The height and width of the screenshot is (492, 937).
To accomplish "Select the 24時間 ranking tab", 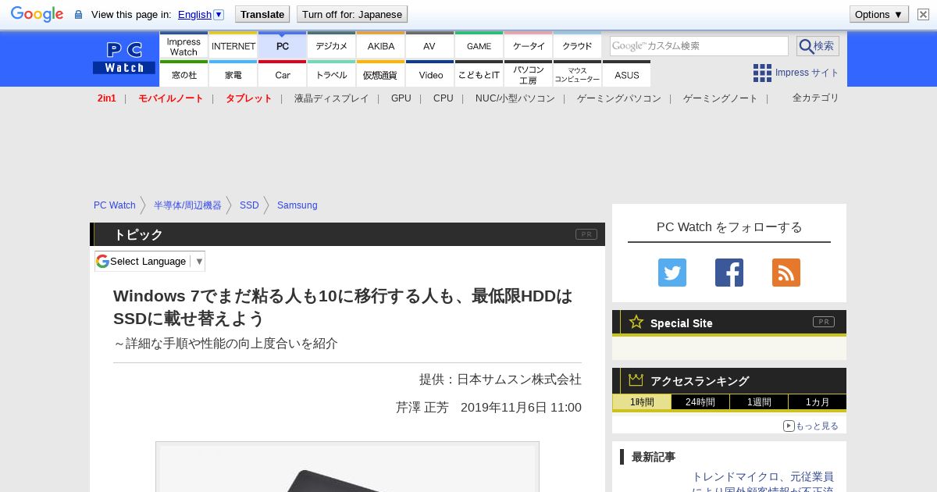I will [700, 402].
